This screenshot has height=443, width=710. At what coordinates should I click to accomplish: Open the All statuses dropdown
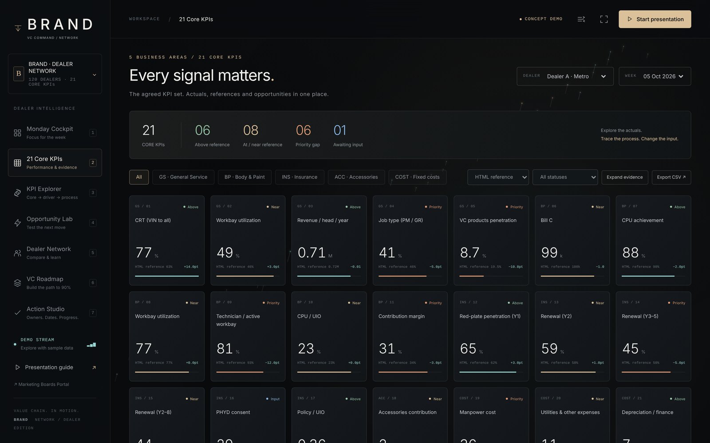tap(565, 177)
